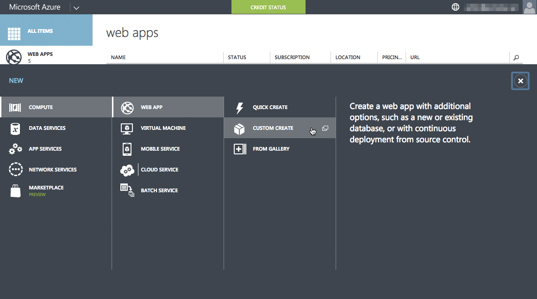
Task: Select the Network Services menu item
Action: [x=56, y=170]
